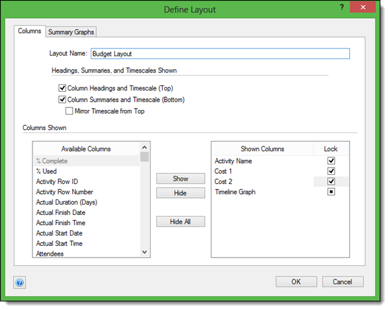
Task: Toggle lock checkbox for Activity Name
Action: (x=331, y=161)
